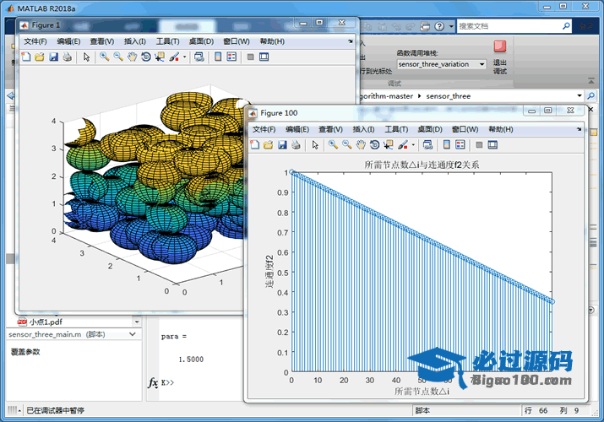Click New Figure icon in Figure 1 toolbar

(26, 57)
